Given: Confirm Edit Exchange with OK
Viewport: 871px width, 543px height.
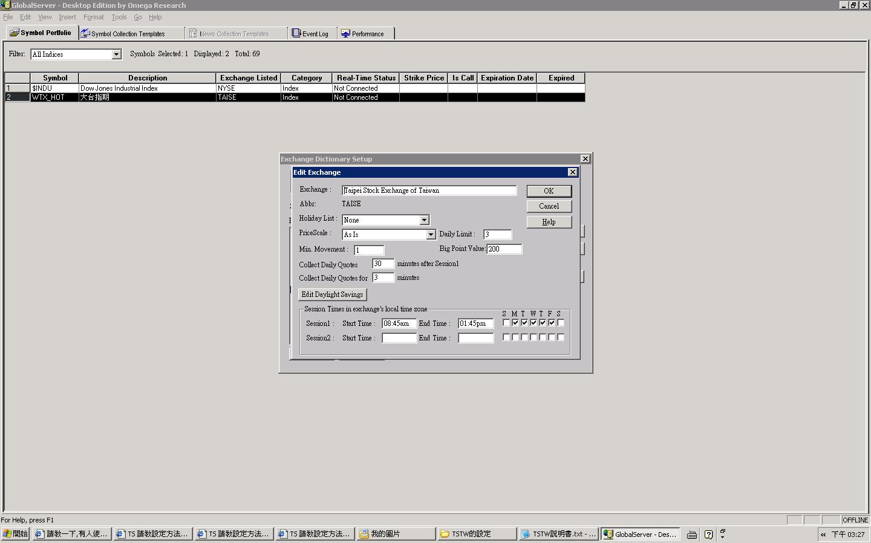Looking at the screenshot, I should pos(549,191).
